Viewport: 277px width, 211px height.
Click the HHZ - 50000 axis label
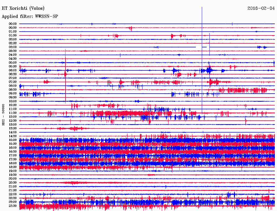(3, 115)
